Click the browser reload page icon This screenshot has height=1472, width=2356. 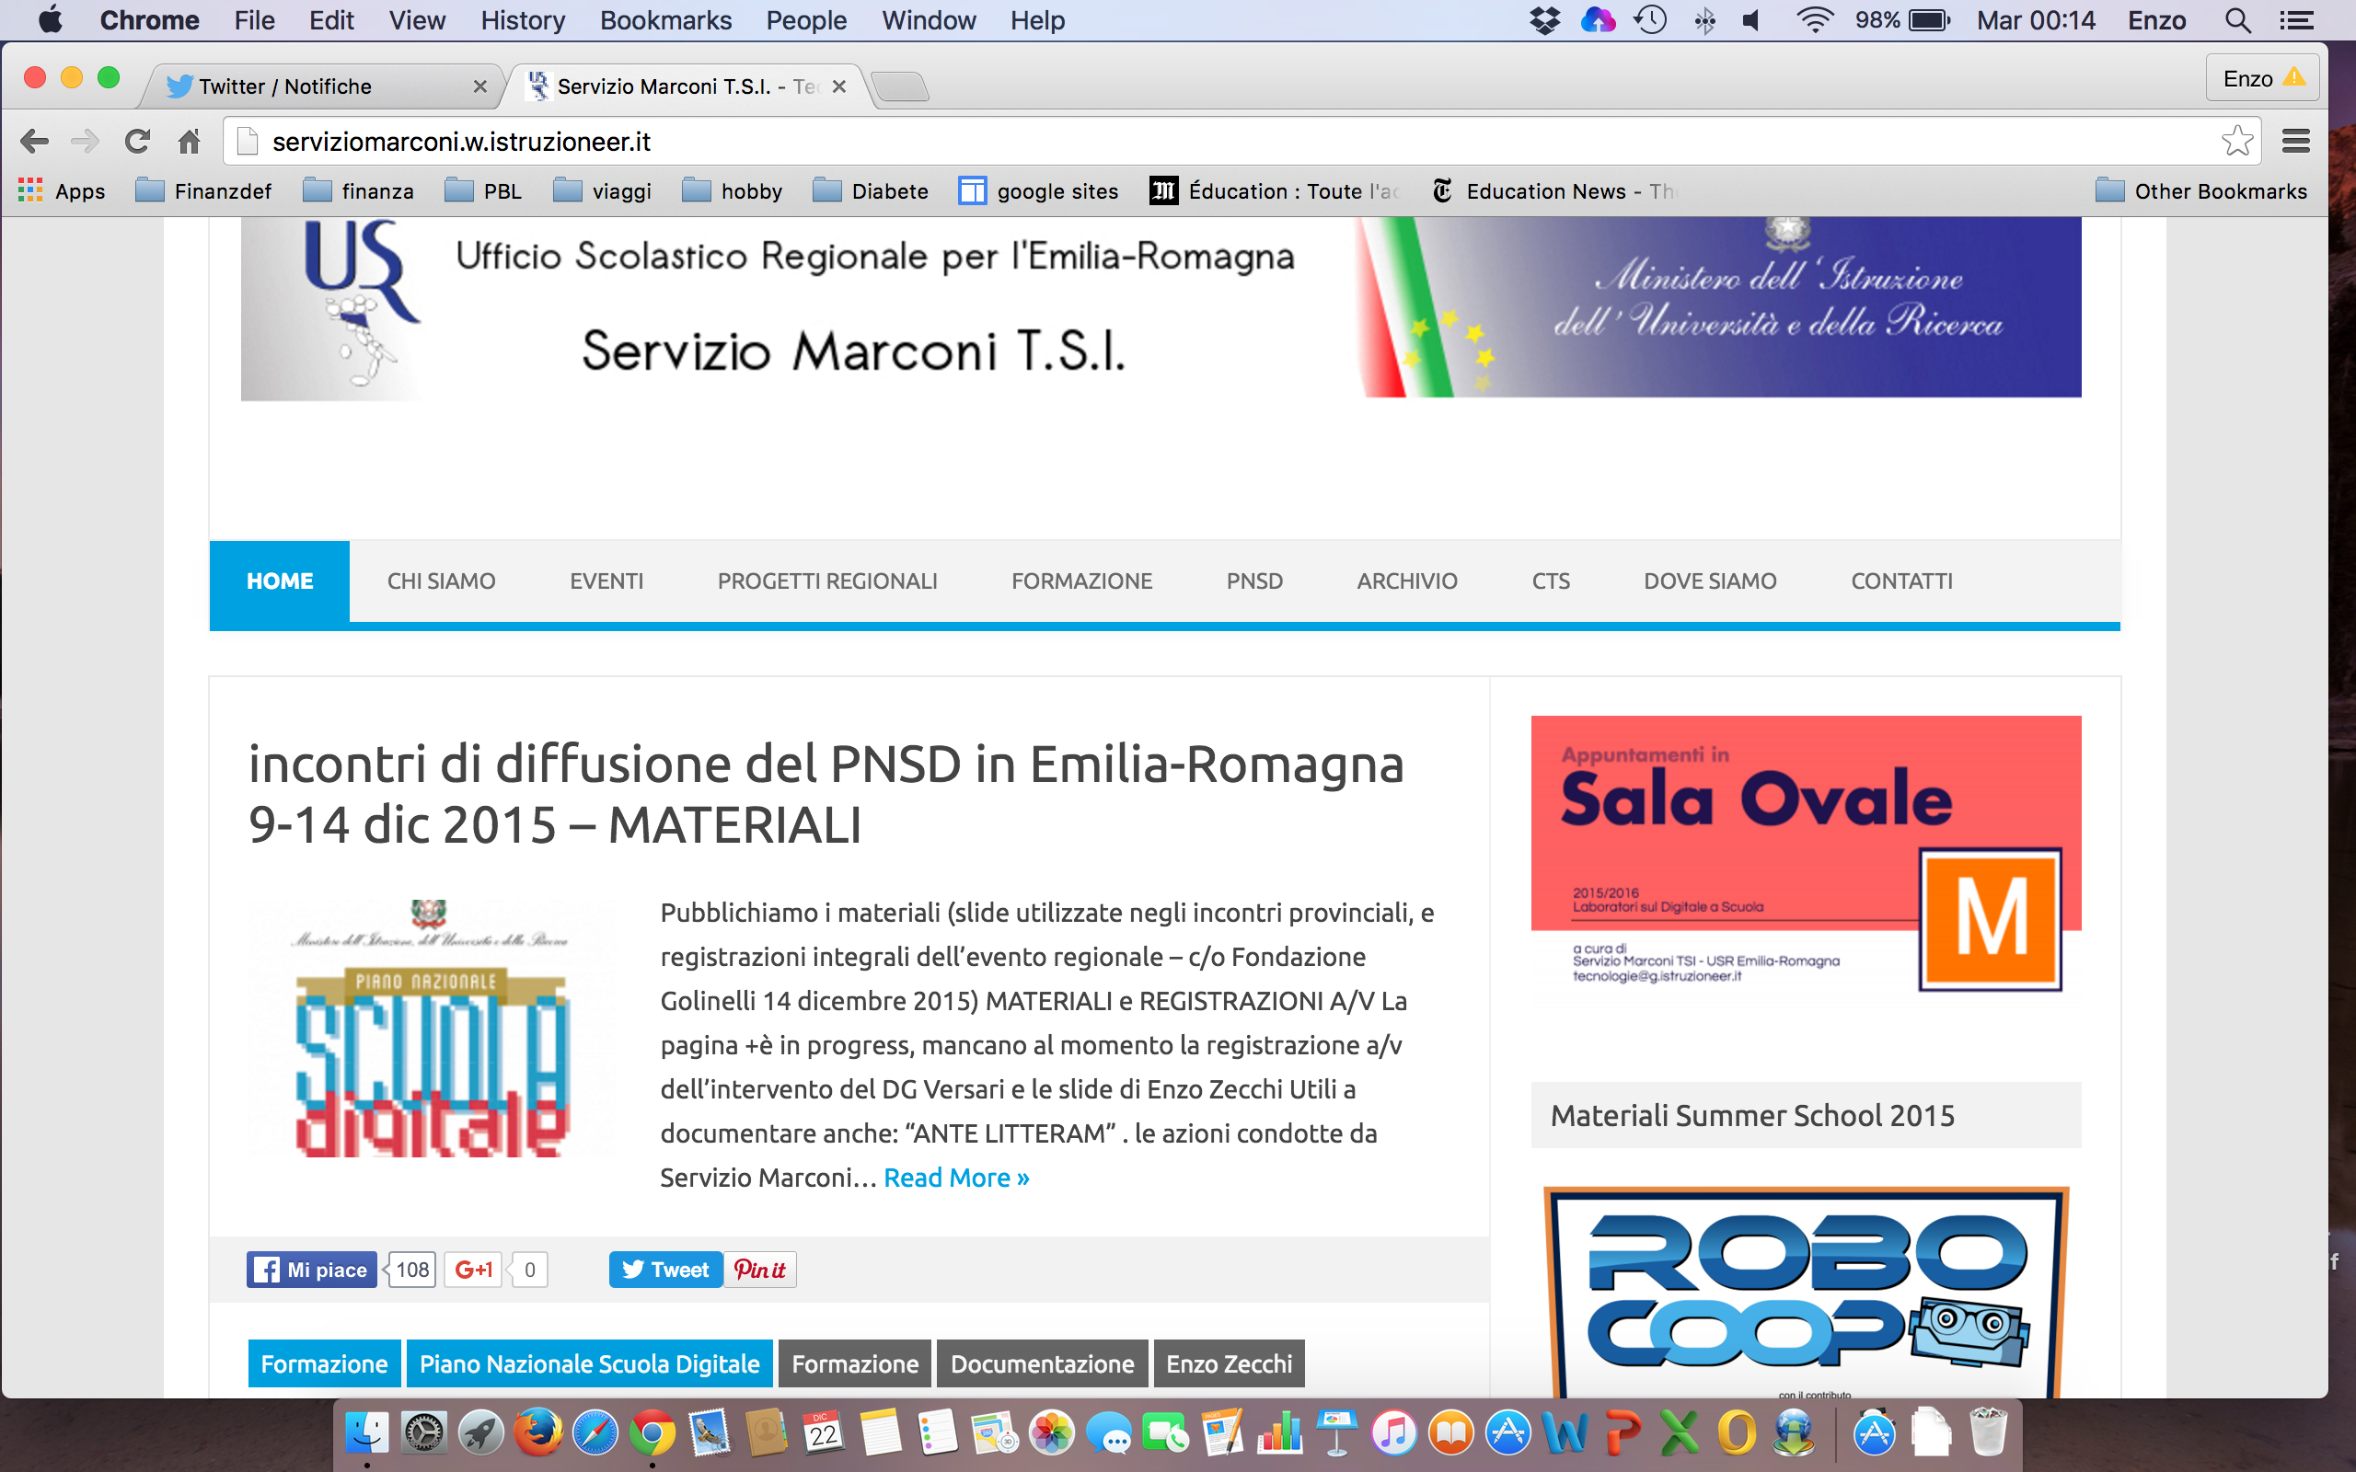137,142
